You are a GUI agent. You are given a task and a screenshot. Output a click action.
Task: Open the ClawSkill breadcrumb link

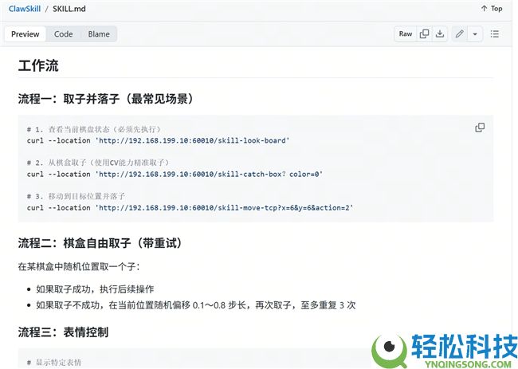pyautogui.click(x=25, y=9)
